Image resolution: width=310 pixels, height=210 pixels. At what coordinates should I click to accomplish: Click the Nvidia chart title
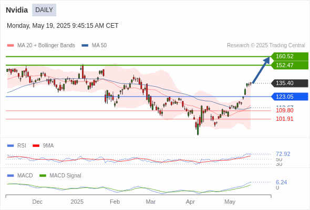(17, 10)
